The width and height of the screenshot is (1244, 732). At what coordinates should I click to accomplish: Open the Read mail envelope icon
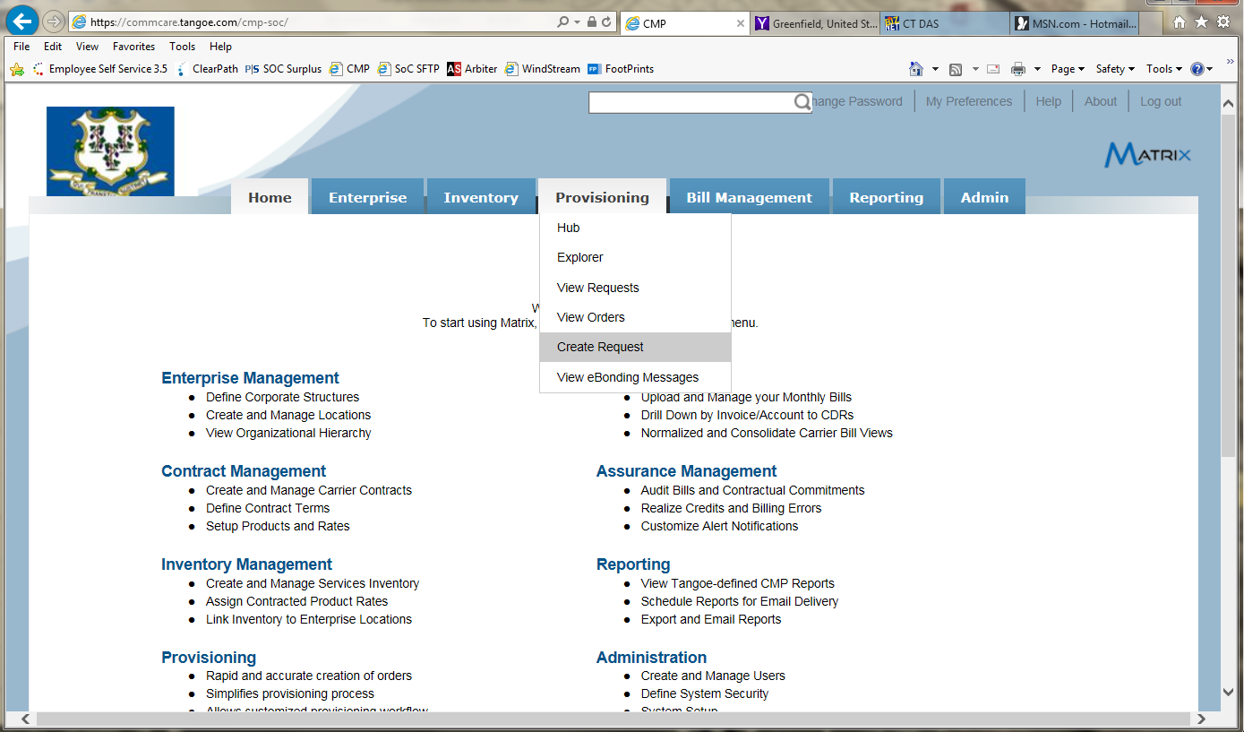click(993, 69)
